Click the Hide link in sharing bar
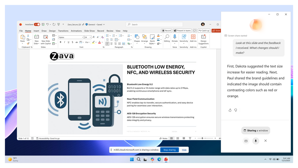Viewport: 298px width, 168px height. pos(184,150)
